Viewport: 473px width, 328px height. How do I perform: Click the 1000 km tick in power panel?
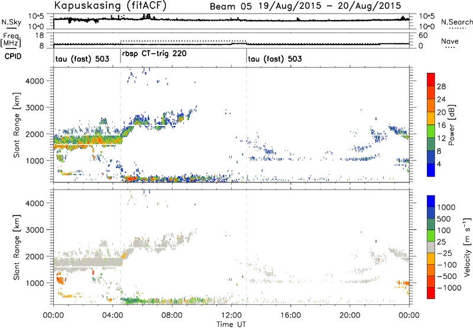[34, 160]
